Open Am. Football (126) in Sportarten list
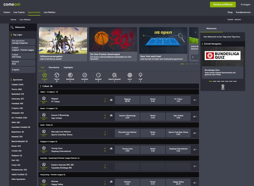 [19, 118]
